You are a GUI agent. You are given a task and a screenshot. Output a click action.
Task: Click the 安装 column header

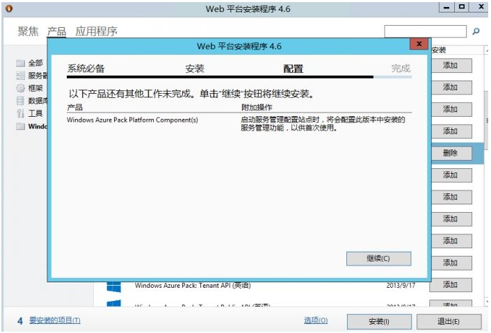[x=439, y=50]
